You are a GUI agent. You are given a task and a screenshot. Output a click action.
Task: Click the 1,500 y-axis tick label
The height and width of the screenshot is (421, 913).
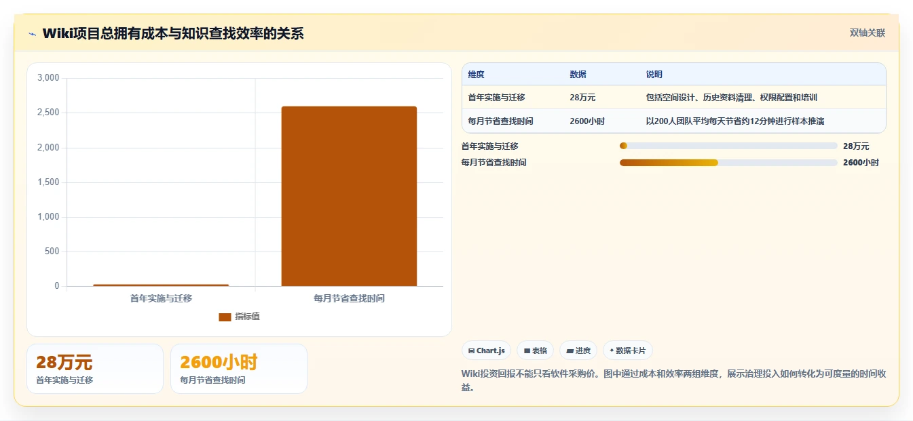tap(48, 182)
